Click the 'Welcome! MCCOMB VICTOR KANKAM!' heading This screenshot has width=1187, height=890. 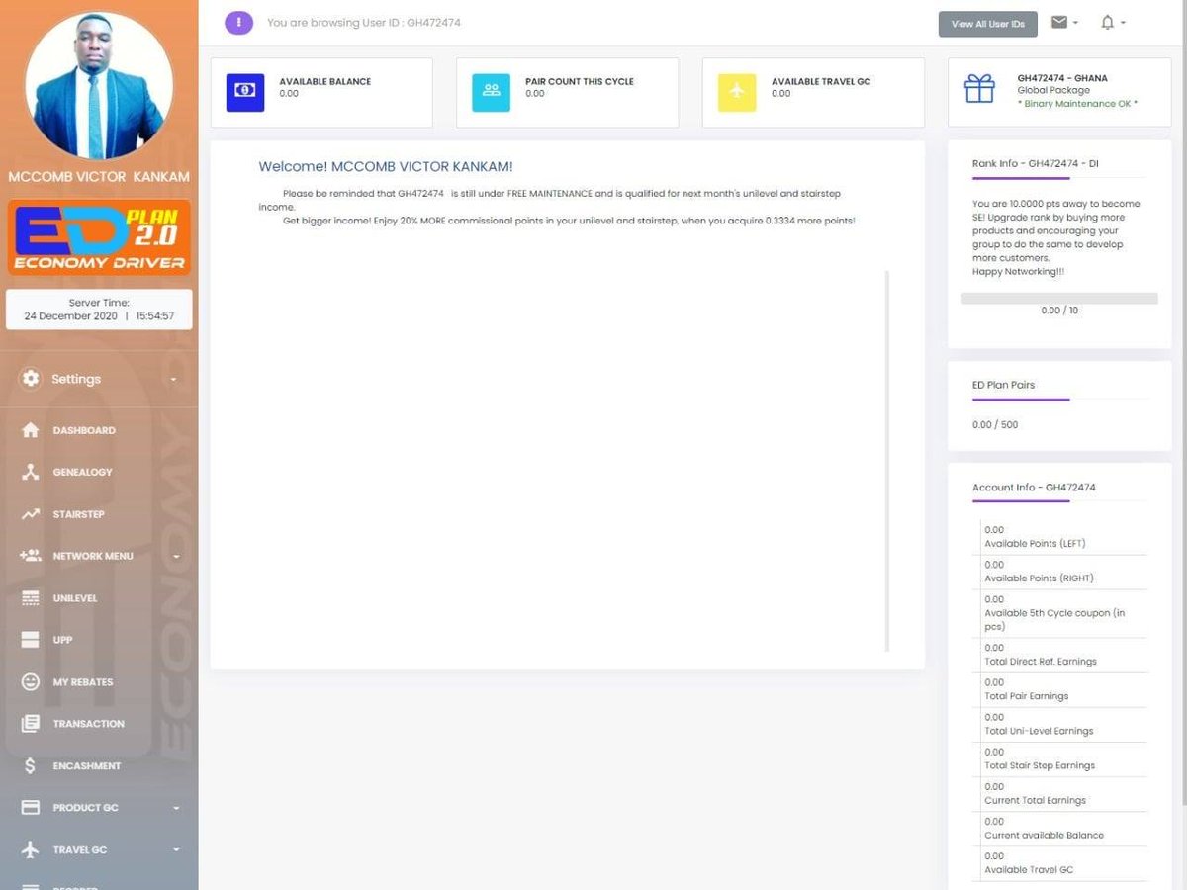[386, 167]
